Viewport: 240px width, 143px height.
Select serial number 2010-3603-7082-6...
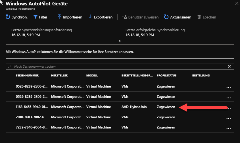(31, 117)
